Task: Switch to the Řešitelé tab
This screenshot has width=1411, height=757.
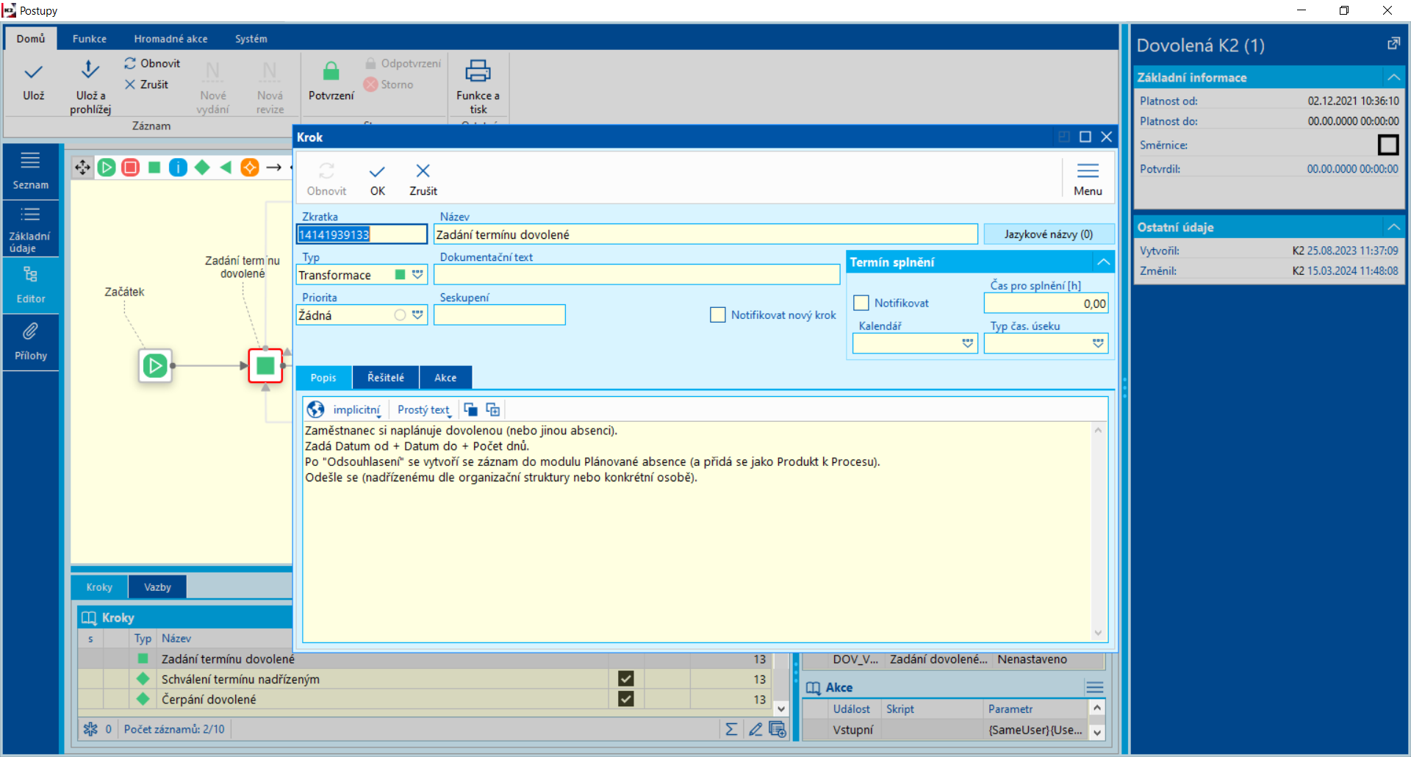Action: [386, 377]
